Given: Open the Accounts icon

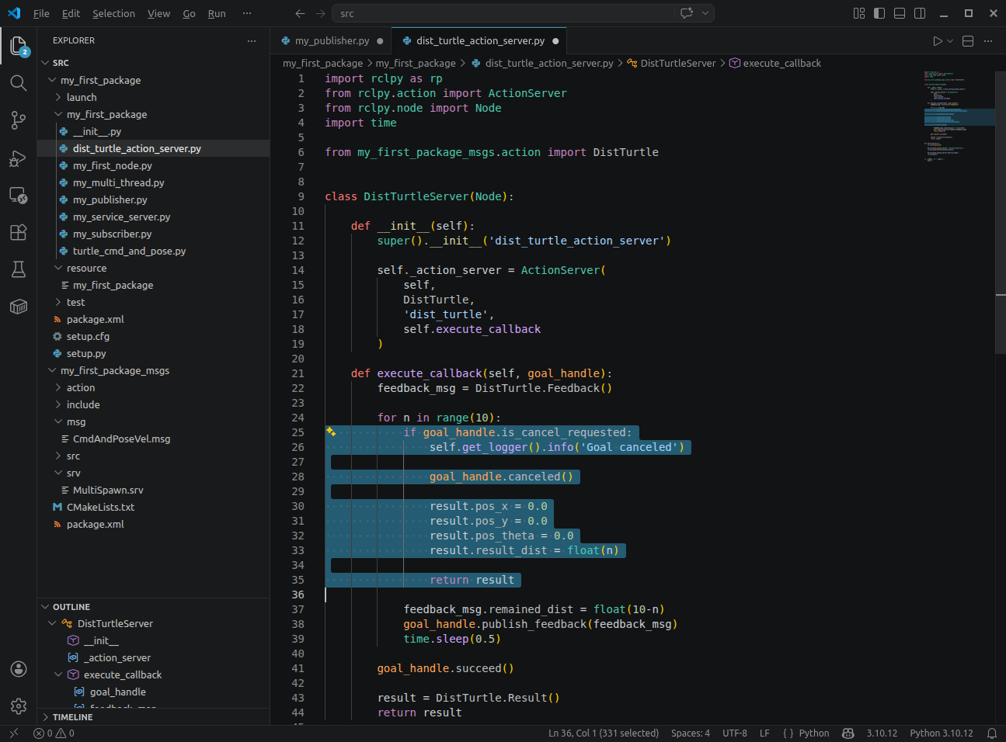Looking at the screenshot, I should click(19, 669).
